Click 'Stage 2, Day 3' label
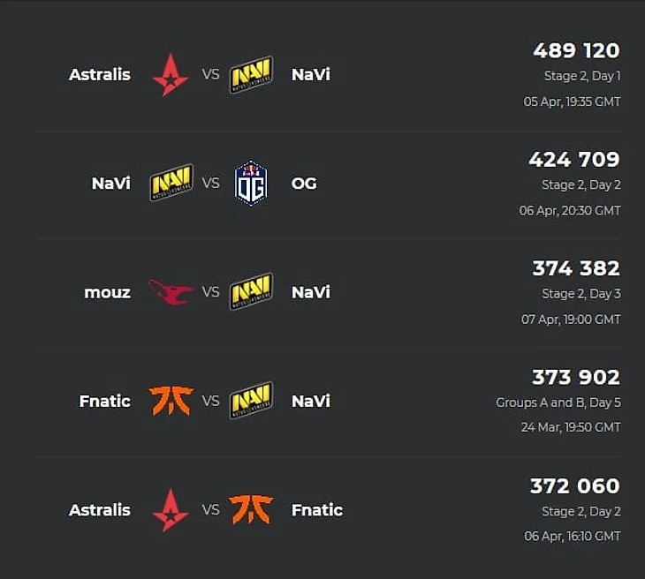This screenshot has height=579, width=645. (580, 294)
